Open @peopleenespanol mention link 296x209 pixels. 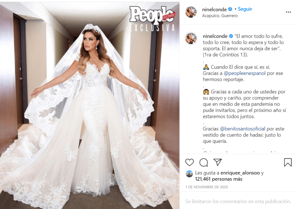pyautogui.click(x=245, y=73)
